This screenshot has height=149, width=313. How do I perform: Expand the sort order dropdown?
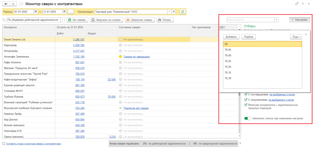tap(62, 20)
